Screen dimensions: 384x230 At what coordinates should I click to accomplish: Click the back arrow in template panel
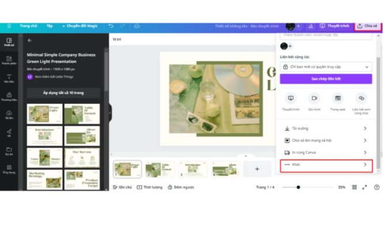pyautogui.click(x=30, y=40)
